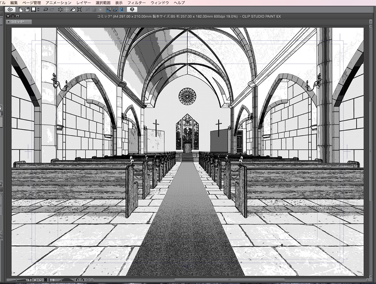The width and height of the screenshot is (376, 284).
Task: Click the fit to screen icon
Action: [45, 280]
